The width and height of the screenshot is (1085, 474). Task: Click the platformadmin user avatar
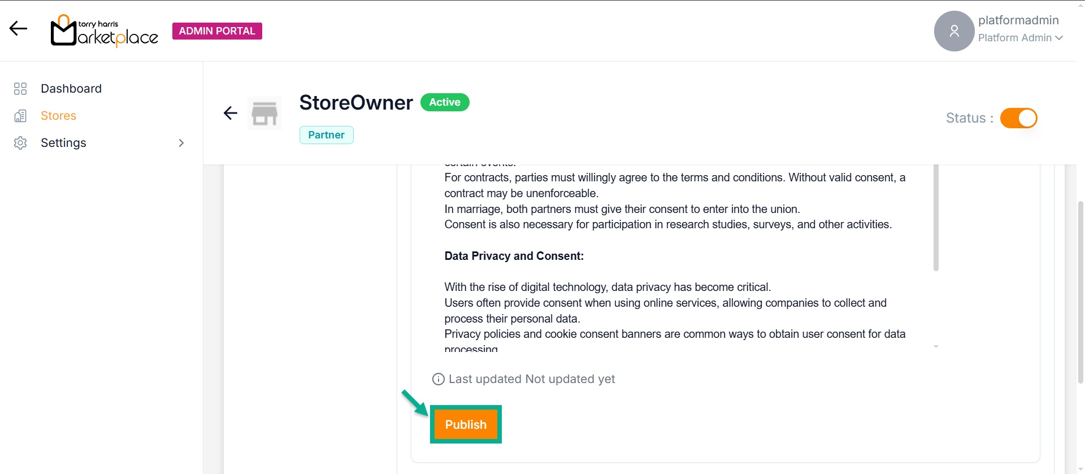[x=954, y=31]
